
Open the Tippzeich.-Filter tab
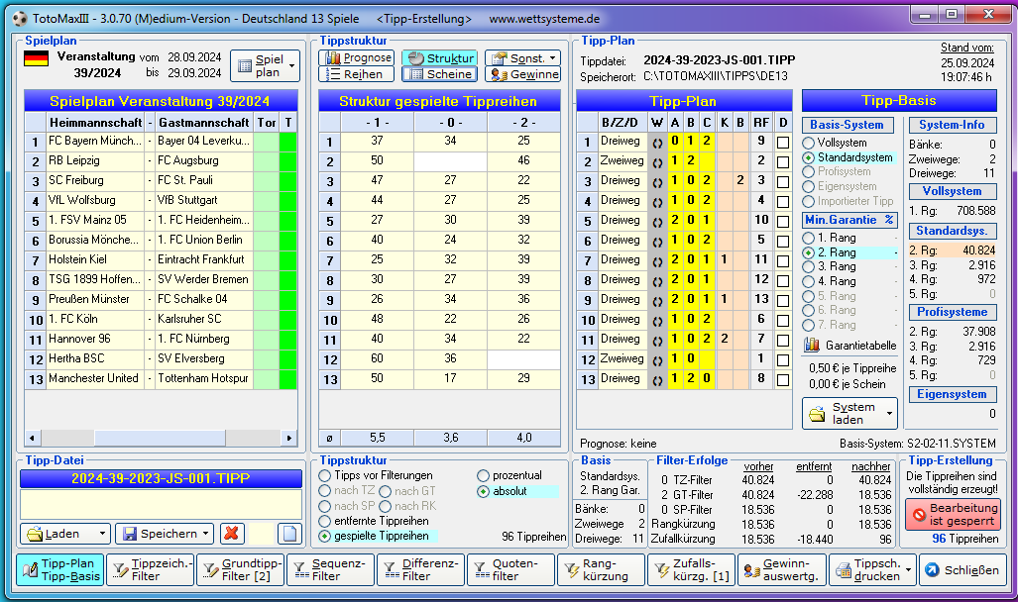pos(150,569)
